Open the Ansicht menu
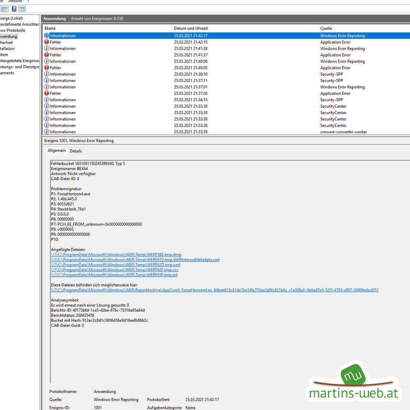Screen dimensions: 410x410 coord(15,1)
